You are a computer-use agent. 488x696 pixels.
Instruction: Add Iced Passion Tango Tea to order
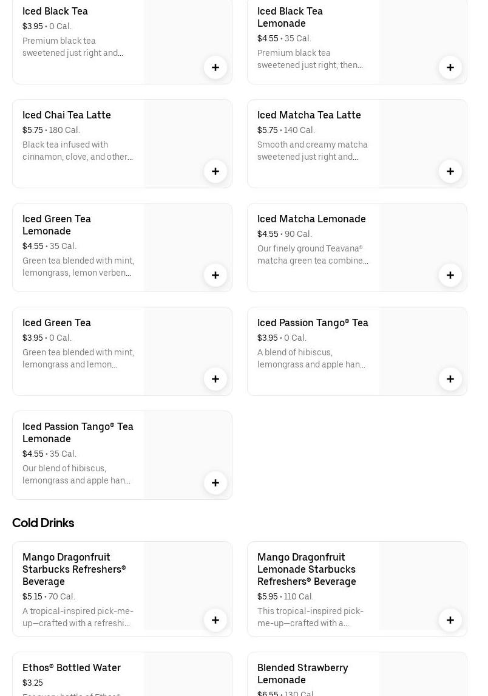(x=450, y=379)
